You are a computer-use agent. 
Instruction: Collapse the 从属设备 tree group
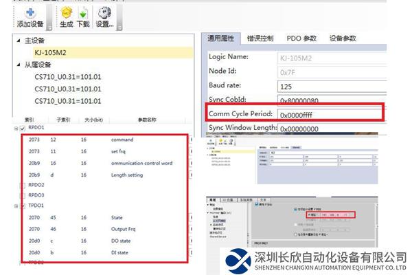point(19,65)
